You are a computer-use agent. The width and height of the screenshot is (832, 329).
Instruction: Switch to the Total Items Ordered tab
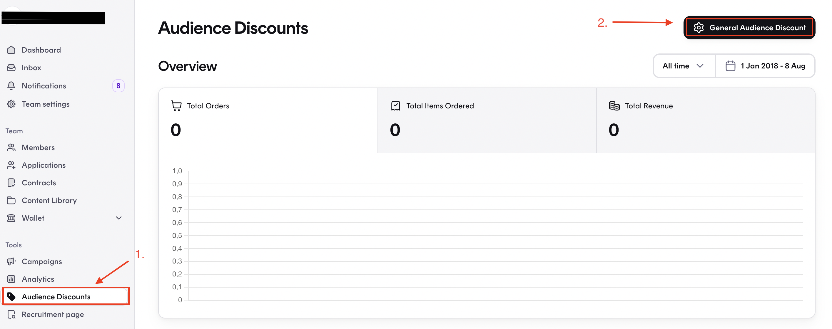click(487, 120)
